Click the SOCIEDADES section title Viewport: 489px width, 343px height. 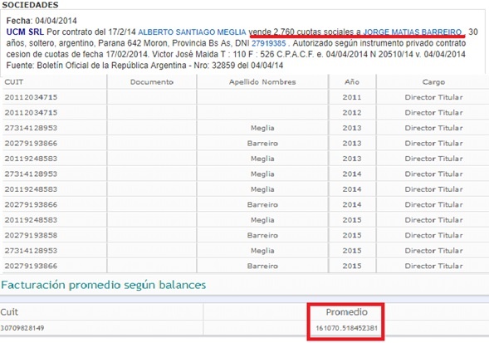click(x=30, y=5)
